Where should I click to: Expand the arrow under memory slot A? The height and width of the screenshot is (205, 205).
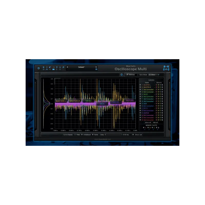pos(145,129)
